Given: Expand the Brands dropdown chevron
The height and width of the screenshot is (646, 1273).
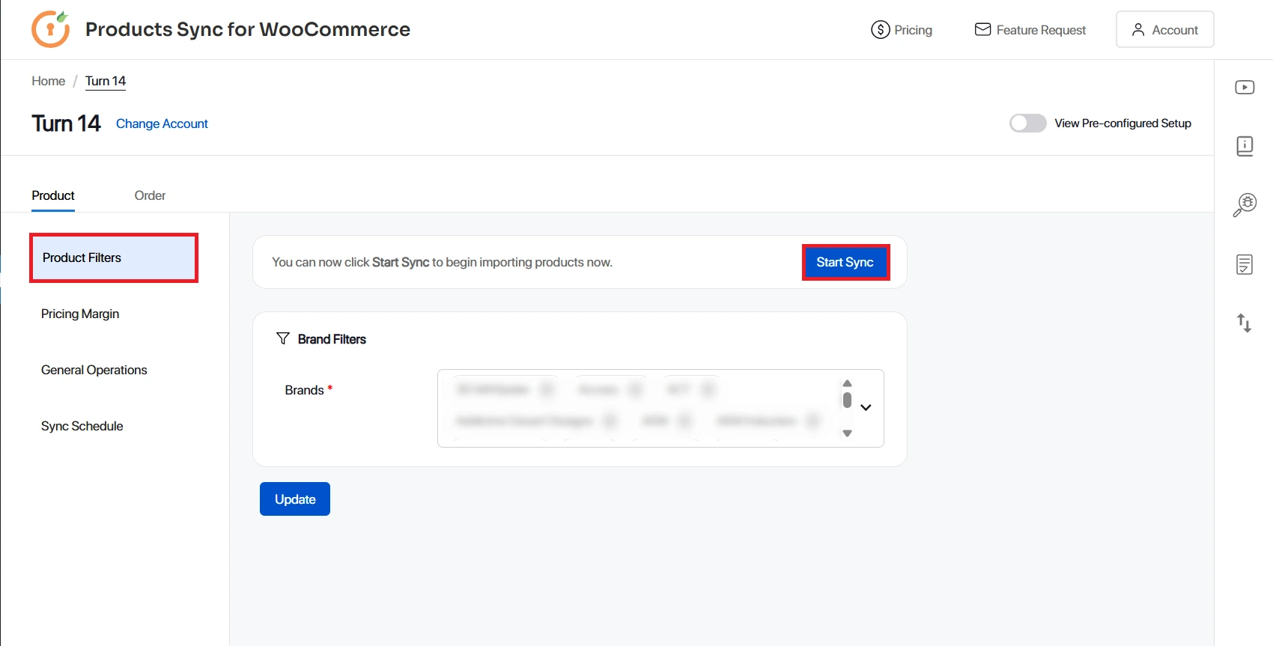Looking at the screenshot, I should [x=866, y=408].
